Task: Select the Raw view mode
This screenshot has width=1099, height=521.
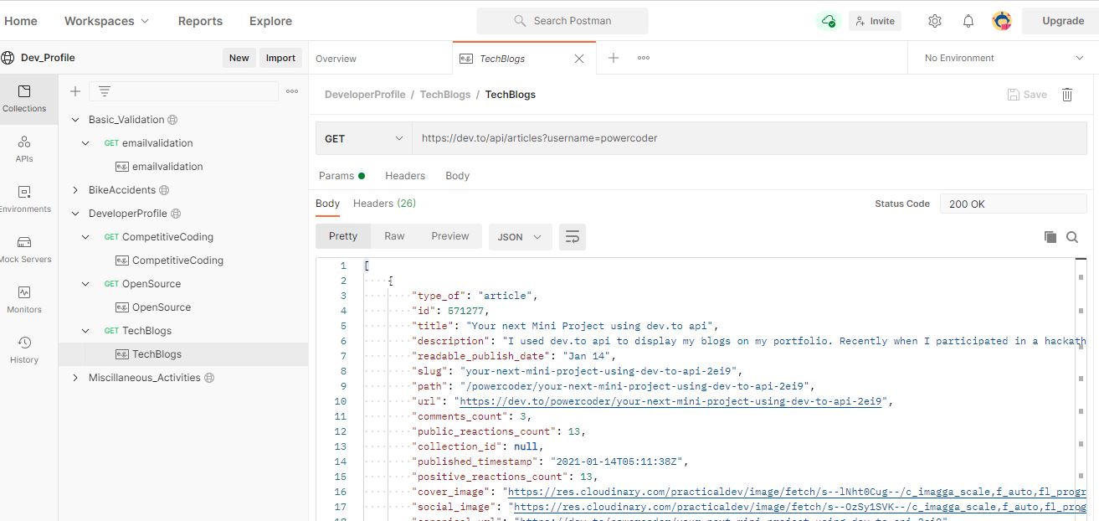Action: [x=394, y=236]
